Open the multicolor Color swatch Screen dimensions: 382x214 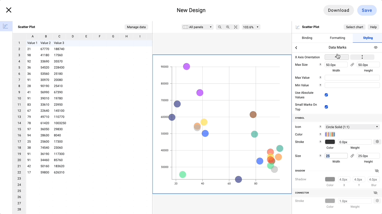pyautogui.click(x=329, y=134)
